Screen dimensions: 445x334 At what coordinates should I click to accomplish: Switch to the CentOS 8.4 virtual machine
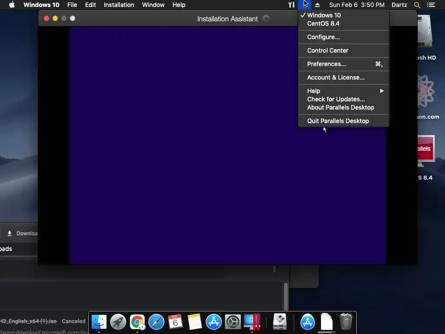pyautogui.click(x=344, y=23)
